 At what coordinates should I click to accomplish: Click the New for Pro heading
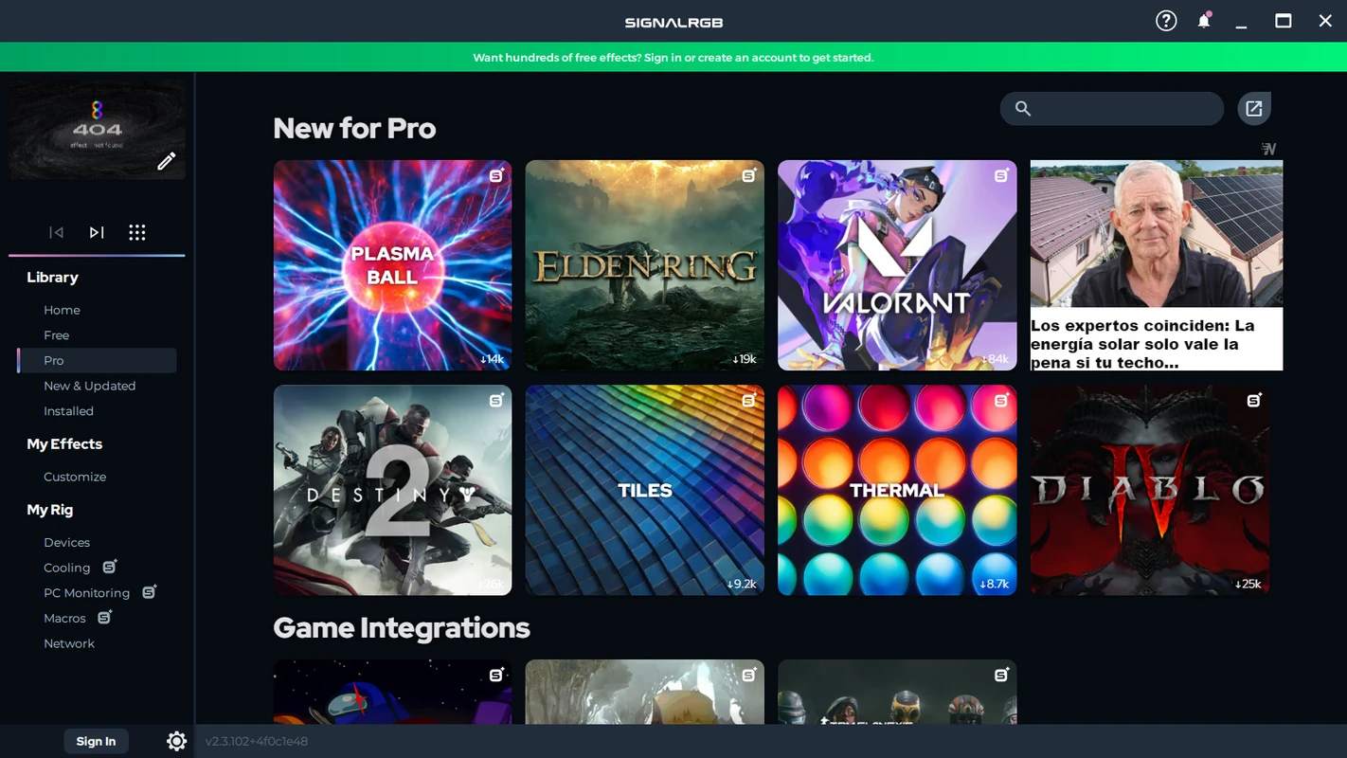(354, 128)
